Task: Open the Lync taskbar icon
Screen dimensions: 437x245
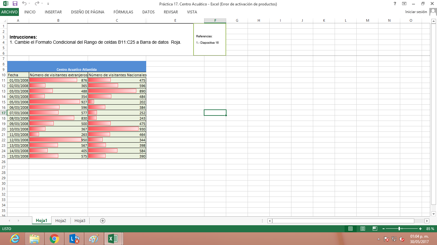Action: tap(74, 239)
